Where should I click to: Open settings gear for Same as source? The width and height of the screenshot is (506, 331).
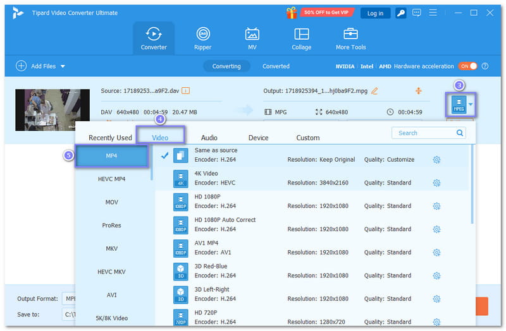coord(436,160)
